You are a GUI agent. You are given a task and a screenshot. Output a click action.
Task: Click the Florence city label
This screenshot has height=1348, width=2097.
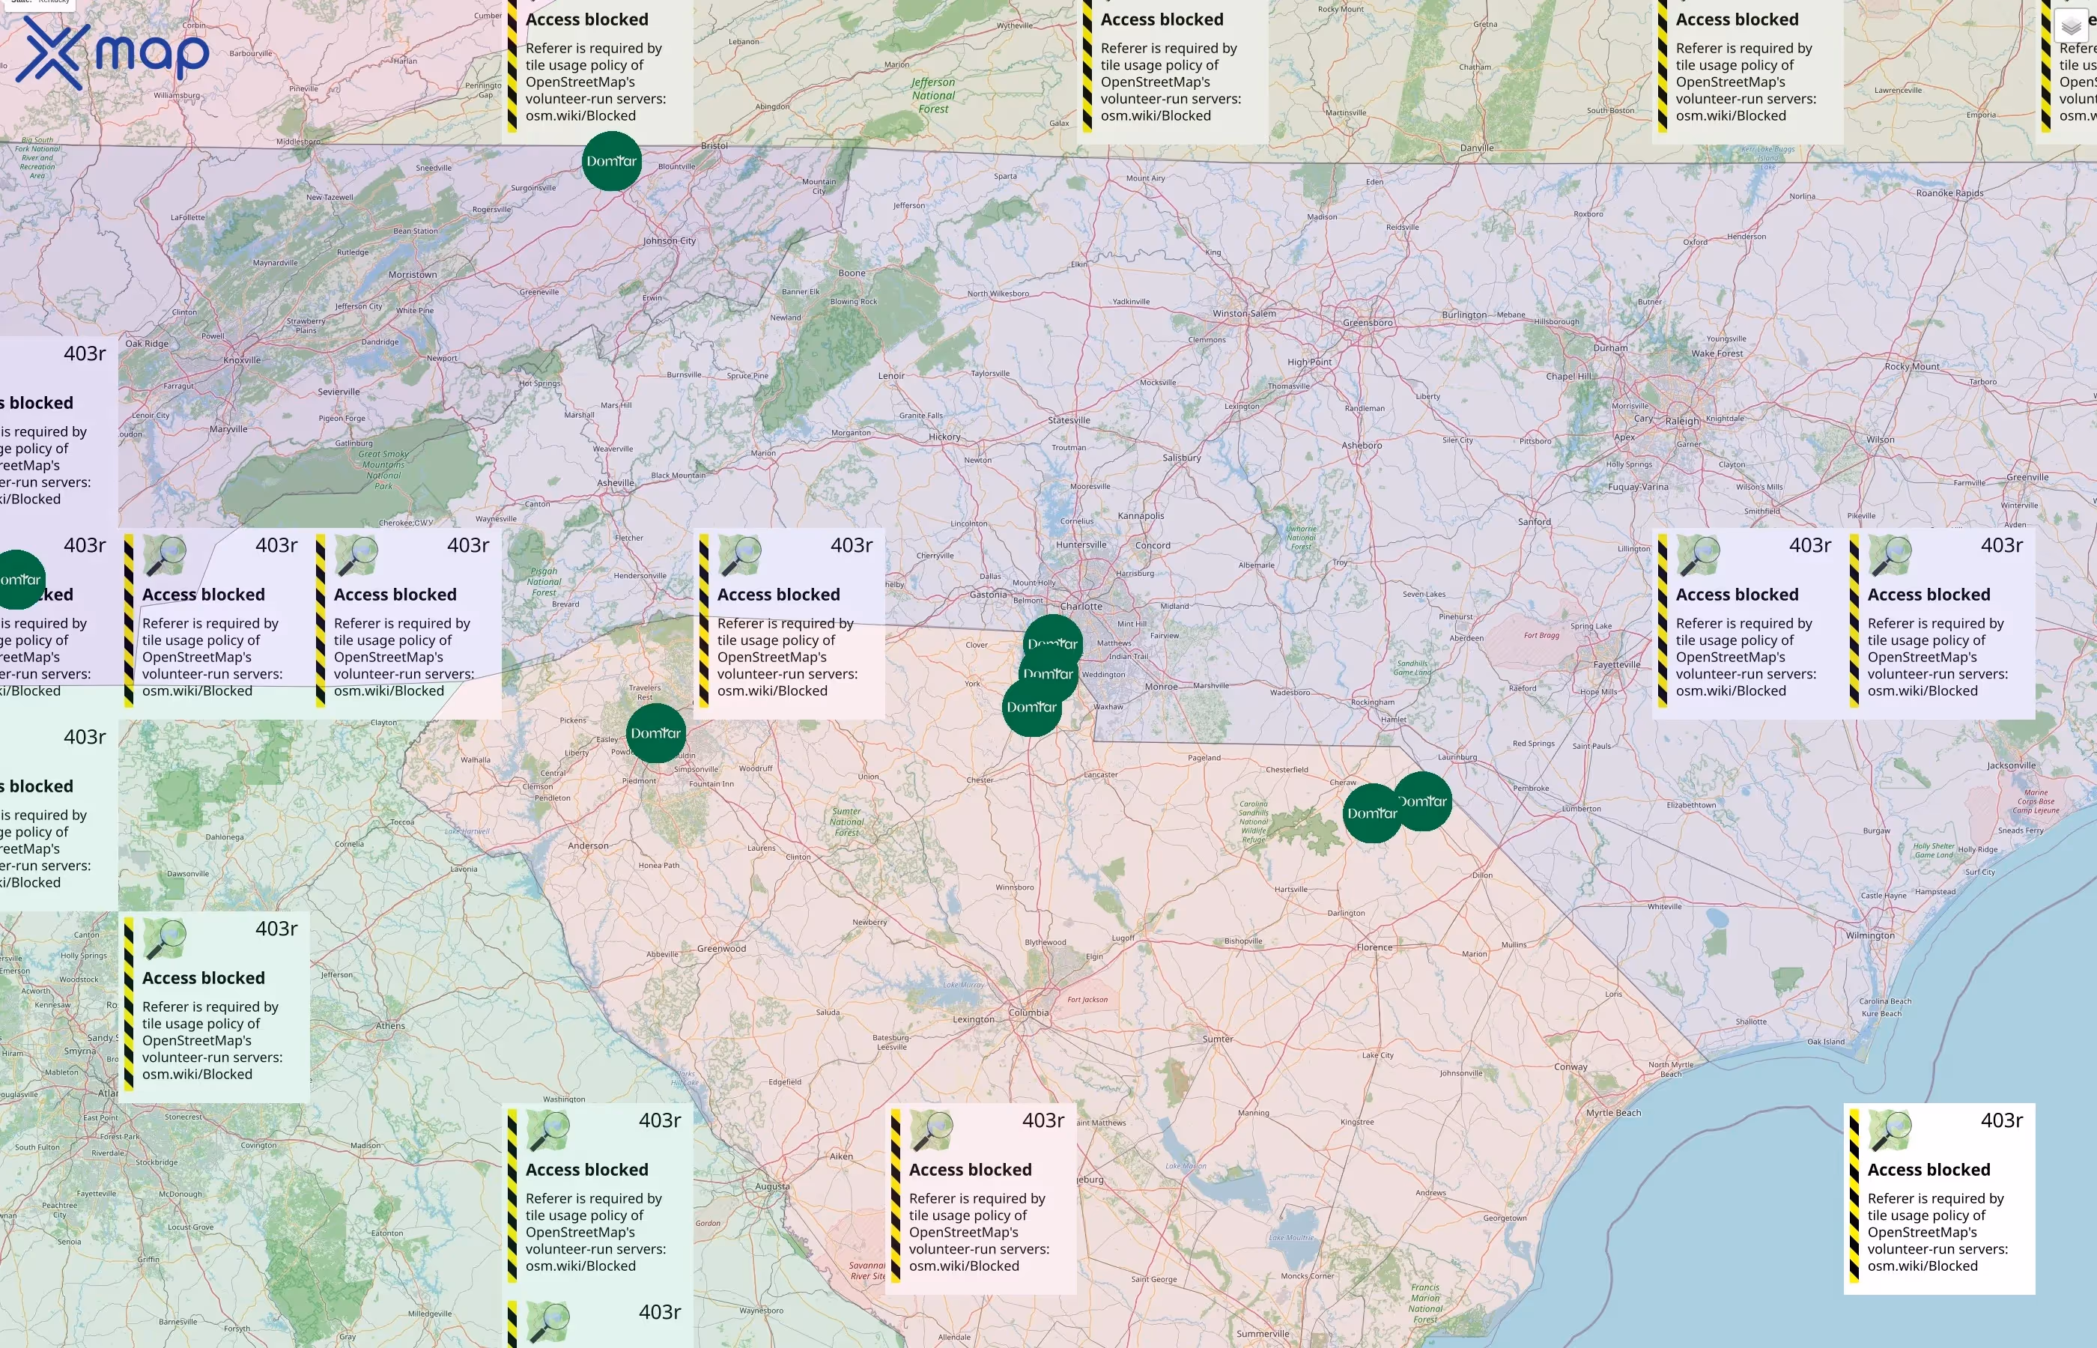[x=1374, y=947]
